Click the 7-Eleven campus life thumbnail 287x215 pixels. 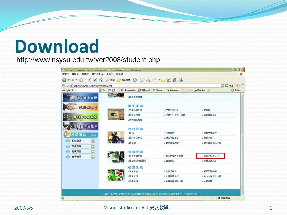pyautogui.click(x=116, y=175)
